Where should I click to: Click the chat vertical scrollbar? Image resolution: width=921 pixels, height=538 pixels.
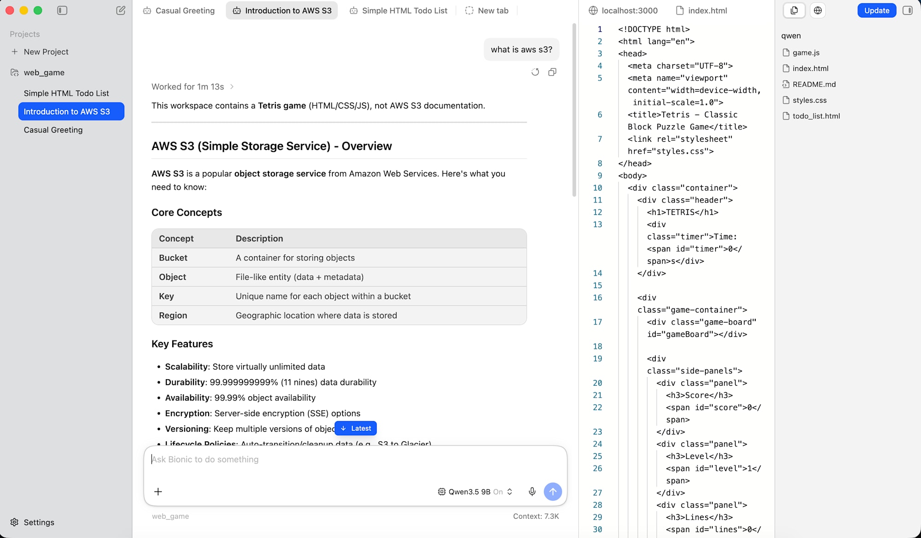pos(574,110)
